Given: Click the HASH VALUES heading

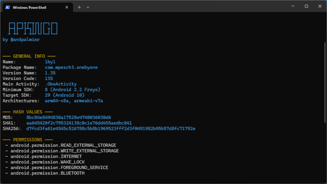Looking at the screenshot, I should pyautogui.click(x=28, y=112).
